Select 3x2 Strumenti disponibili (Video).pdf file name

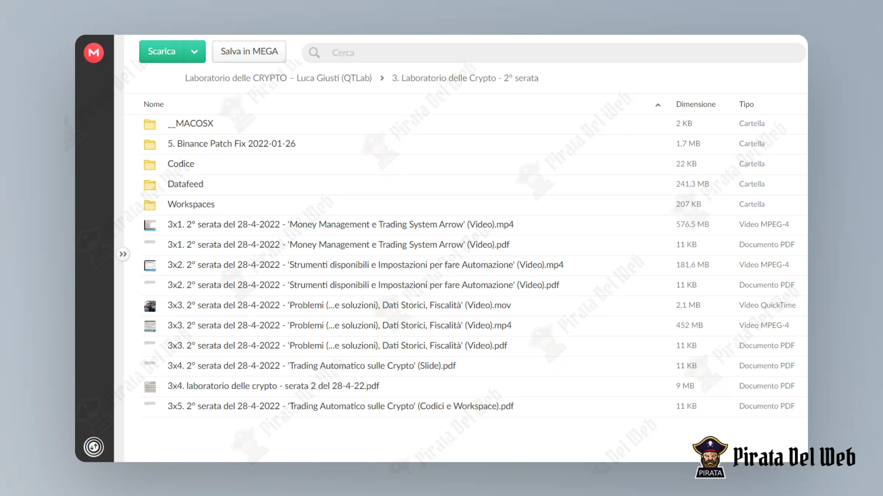(363, 285)
